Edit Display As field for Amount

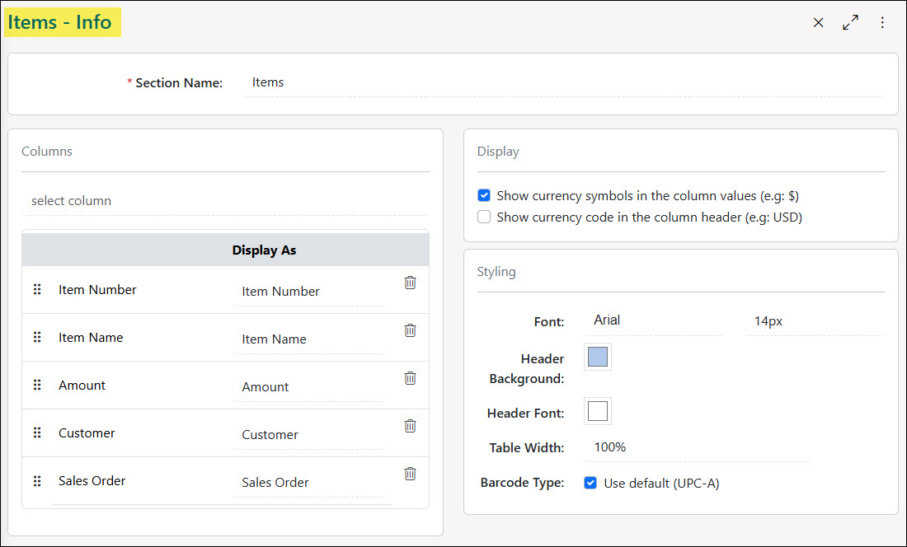click(308, 387)
